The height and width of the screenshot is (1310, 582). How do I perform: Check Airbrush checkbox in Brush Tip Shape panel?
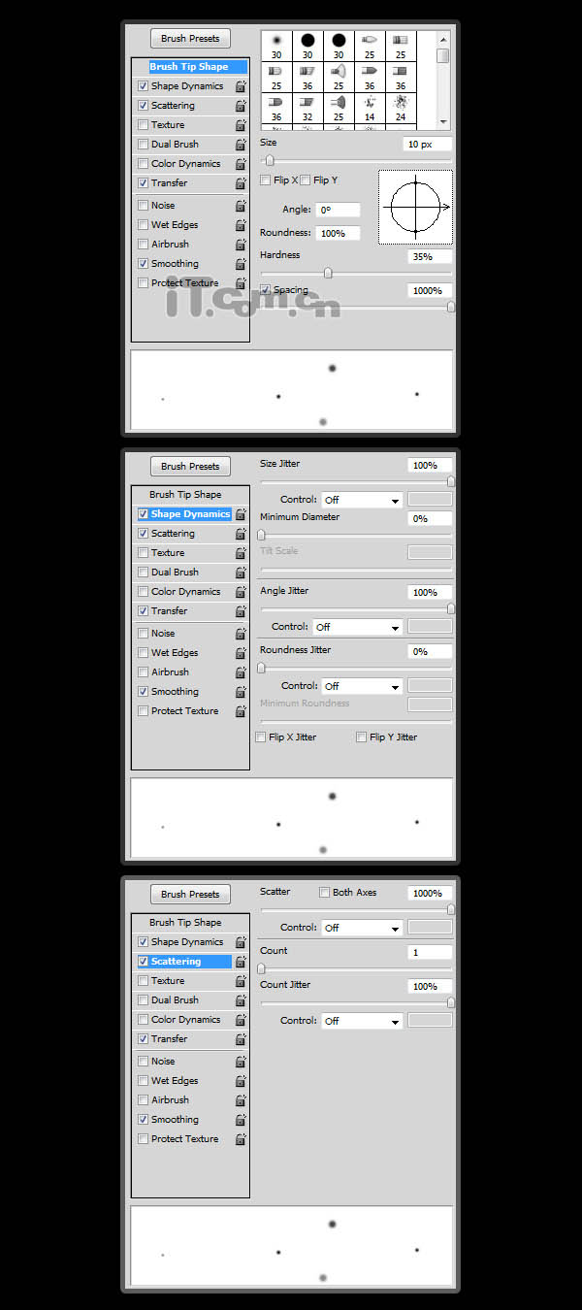pos(144,245)
